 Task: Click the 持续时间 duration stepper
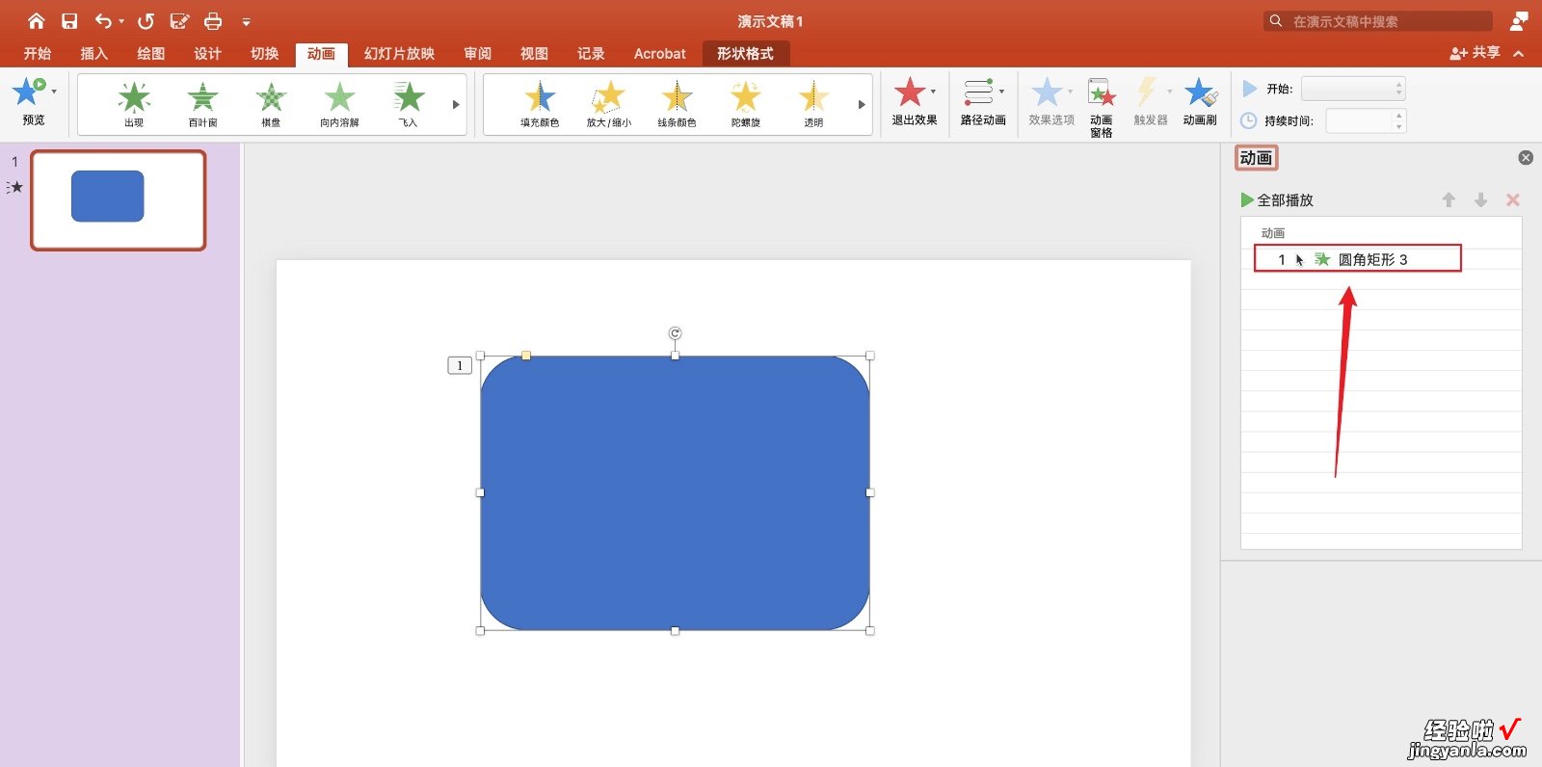coord(1399,120)
